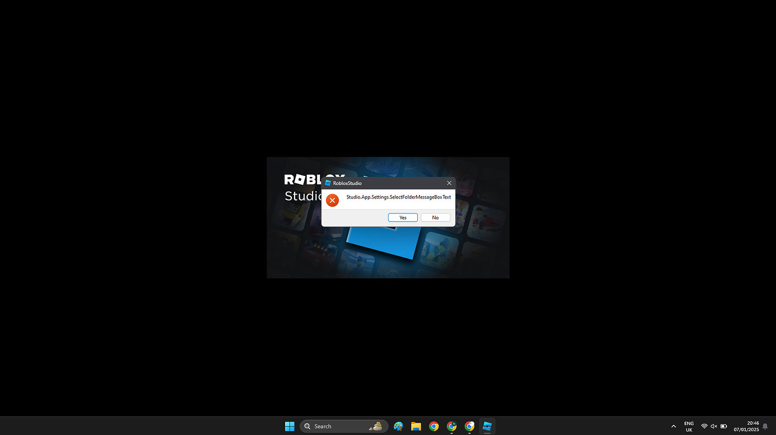Open the Chrome profile with the white badge
The image size is (776, 435).
pos(469,425)
